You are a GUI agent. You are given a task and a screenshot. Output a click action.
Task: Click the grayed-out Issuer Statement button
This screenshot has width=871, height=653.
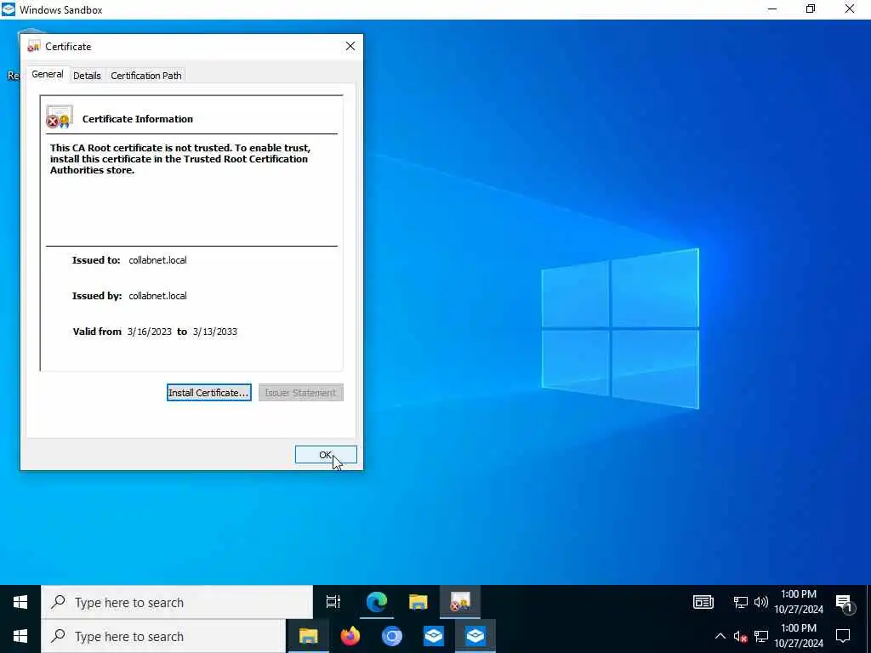click(300, 393)
